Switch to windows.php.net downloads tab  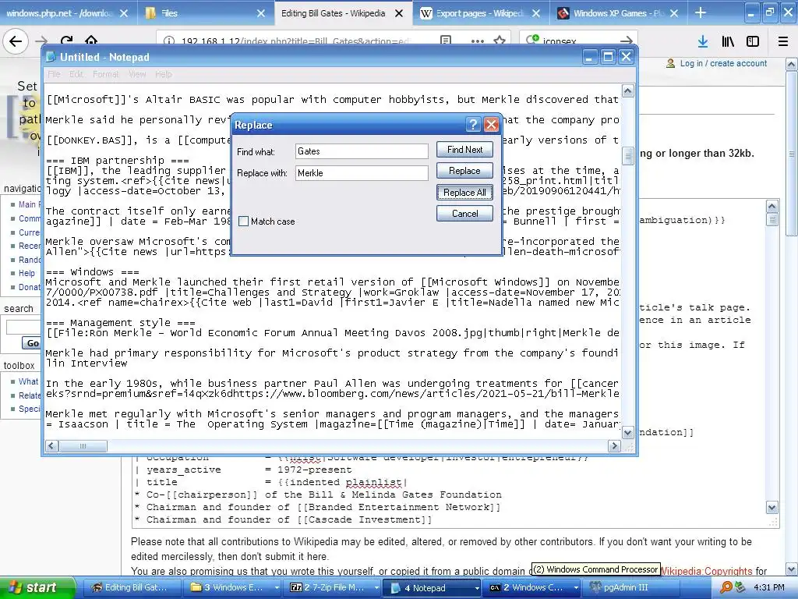point(59,13)
